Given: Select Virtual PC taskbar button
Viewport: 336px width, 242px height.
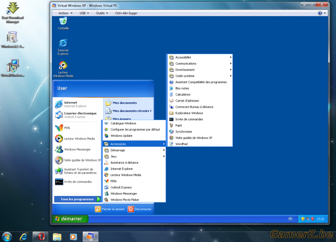Looking at the screenshot, I should click(90, 237).
